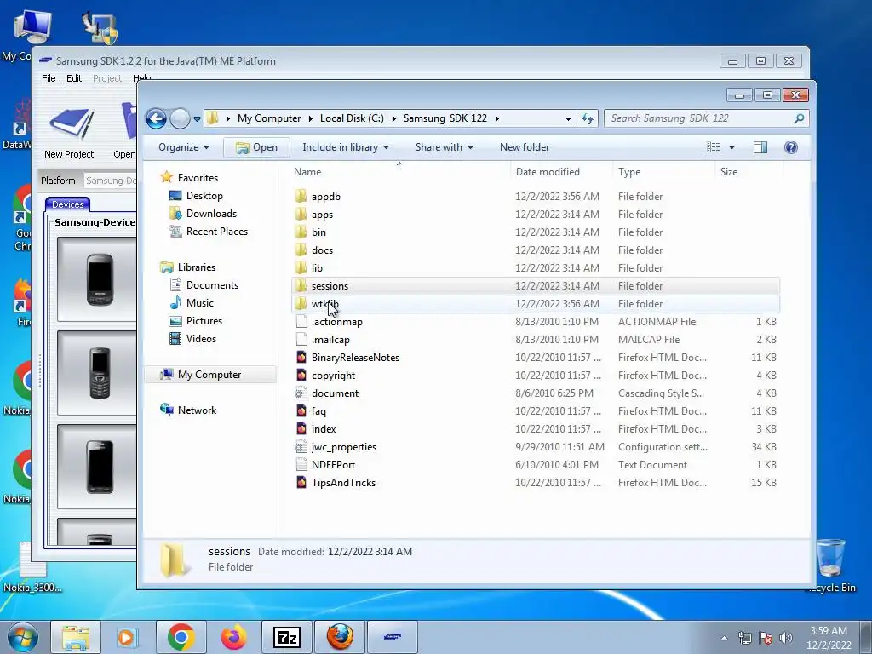Click New Project in Samsung SDK window
Screen dimensions: 872x654
click(69, 132)
